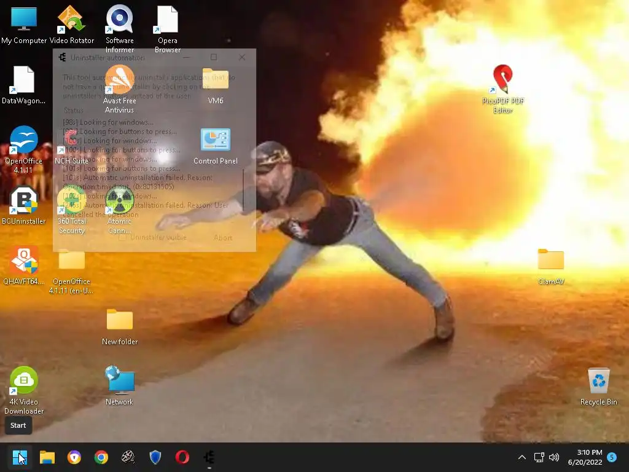Open the film reel taskbar icon
629x472 pixels.
pos(128,457)
